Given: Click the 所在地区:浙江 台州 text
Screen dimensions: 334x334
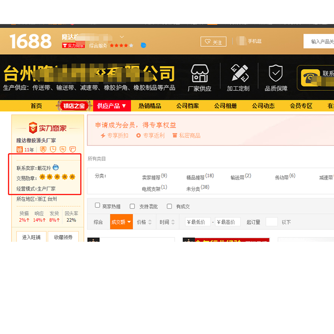Looking at the screenshot, I should point(37,199).
